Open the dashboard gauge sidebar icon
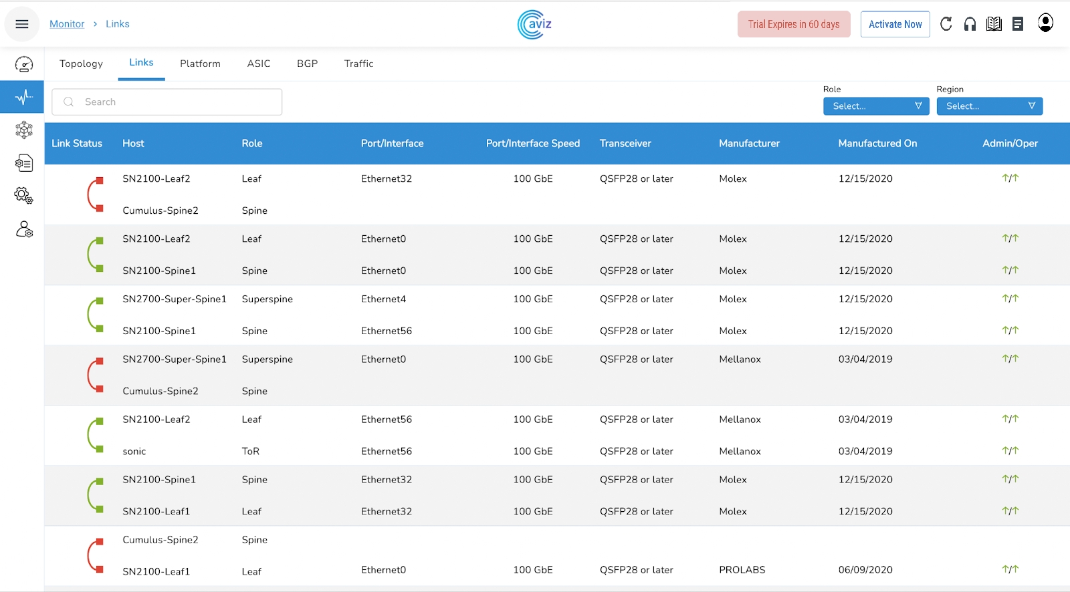1070x592 pixels. (23, 64)
